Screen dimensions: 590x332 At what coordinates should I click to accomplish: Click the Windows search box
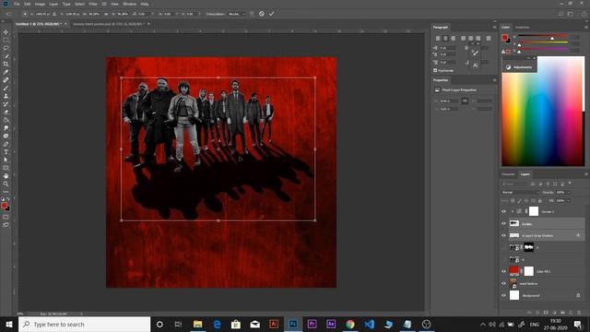84,324
